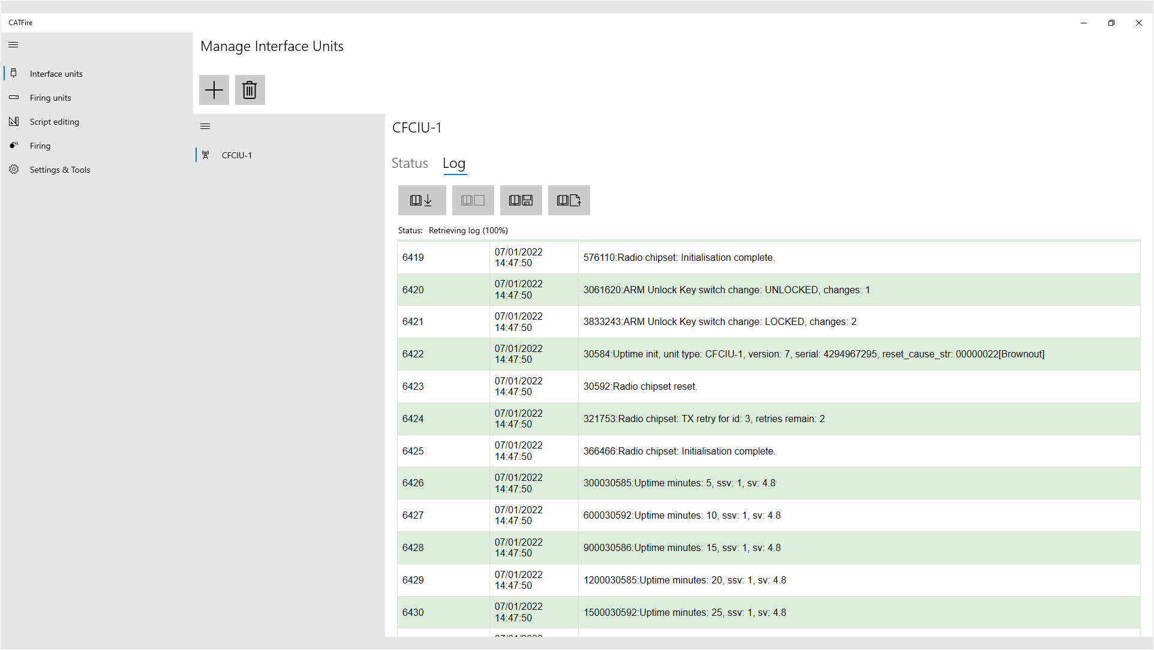Collapse the interface unit list pane menu
The height and width of the screenshot is (650, 1154).
tap(205, 127)
